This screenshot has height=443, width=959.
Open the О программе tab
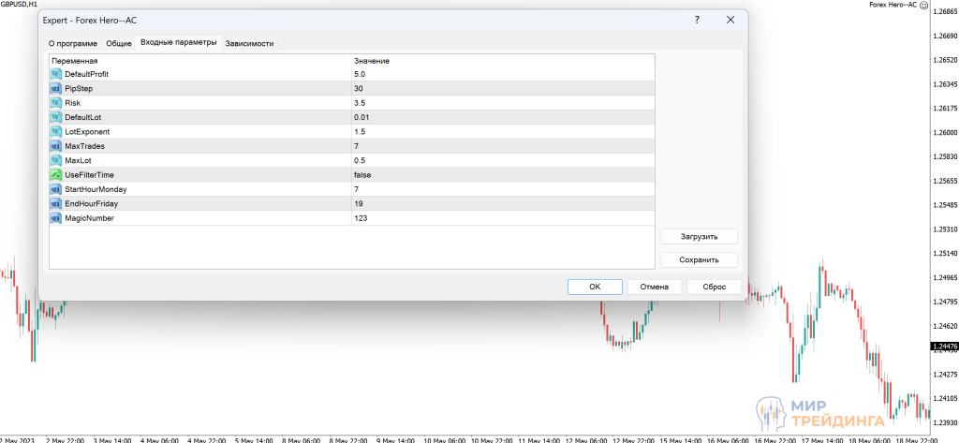(72, 43)
